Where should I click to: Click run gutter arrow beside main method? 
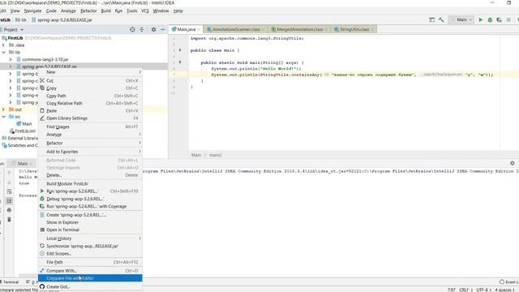click(180, 62)
